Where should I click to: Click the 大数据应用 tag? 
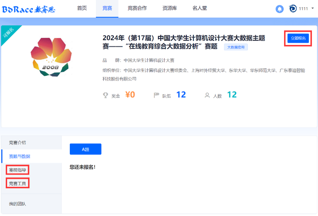click(x=236, y=47)
